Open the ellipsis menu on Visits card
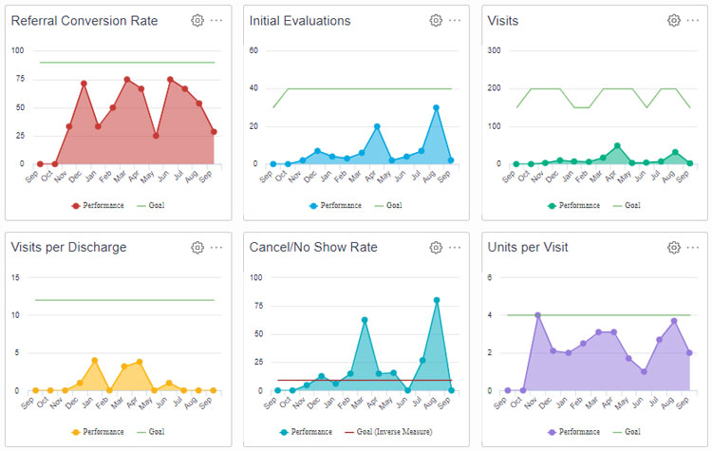 [693, 21]
